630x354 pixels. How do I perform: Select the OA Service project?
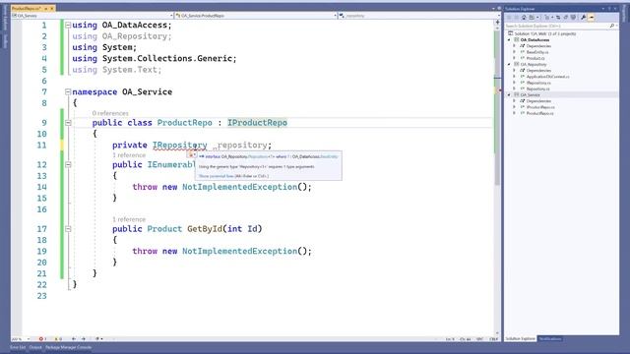tap(530, 94)
